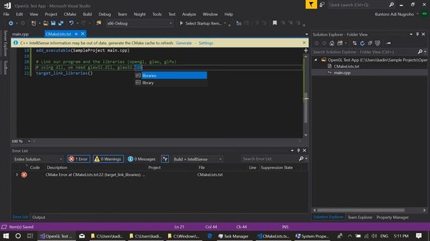Switch to the main.cpp editor tab
Screen dimensions: 430x241
tap(21, 34)
